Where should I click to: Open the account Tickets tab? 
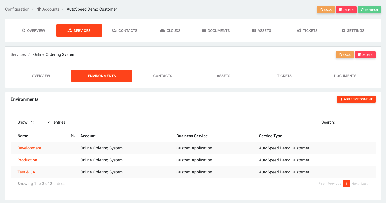[307, 30]
